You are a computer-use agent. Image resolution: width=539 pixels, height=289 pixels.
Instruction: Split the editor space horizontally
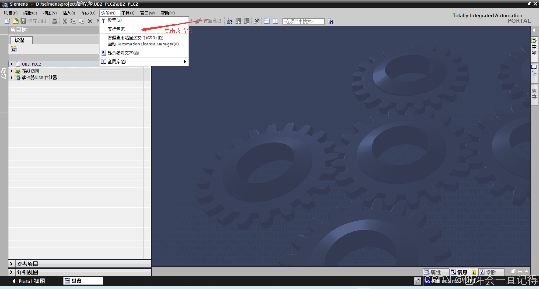pos(267,21)
